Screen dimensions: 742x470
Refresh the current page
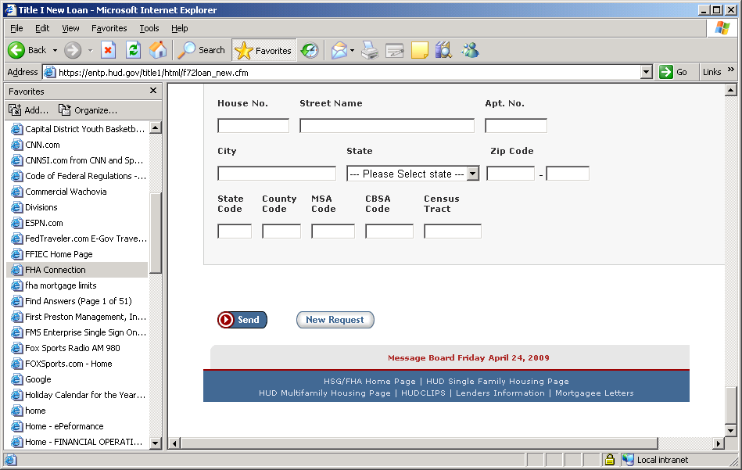tap(133, 50)
